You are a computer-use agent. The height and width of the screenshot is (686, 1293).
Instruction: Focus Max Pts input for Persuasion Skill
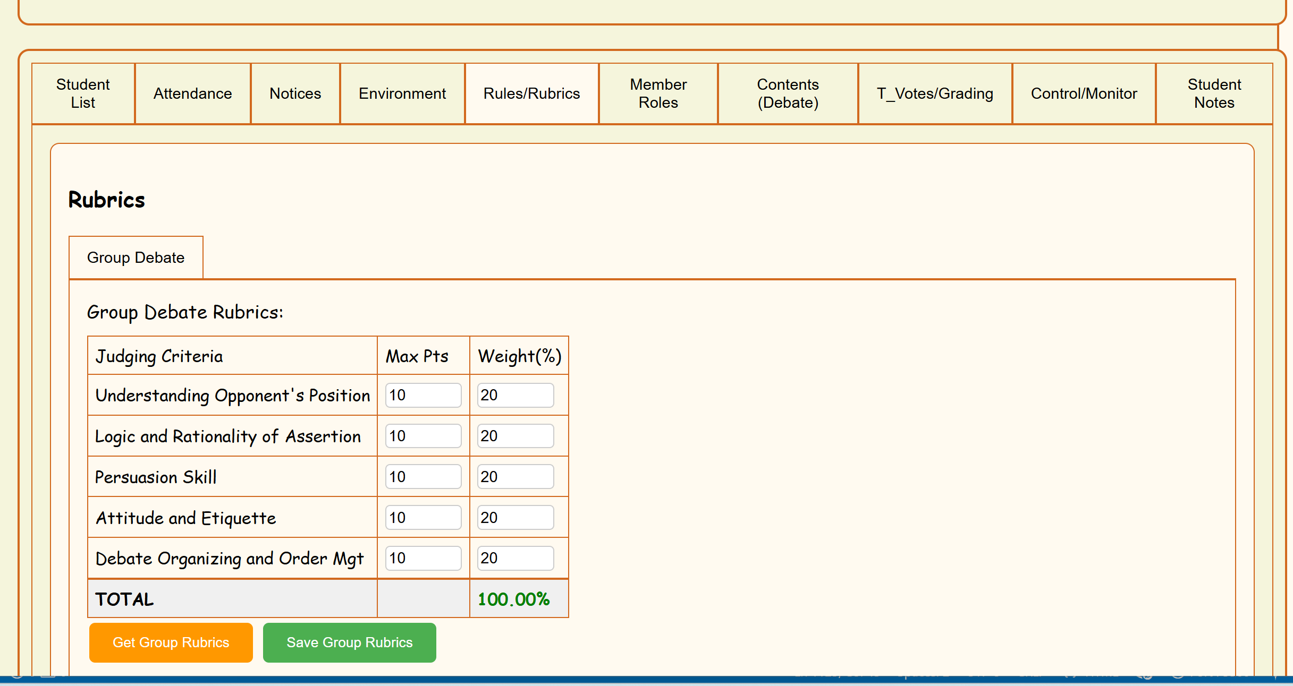423,477
